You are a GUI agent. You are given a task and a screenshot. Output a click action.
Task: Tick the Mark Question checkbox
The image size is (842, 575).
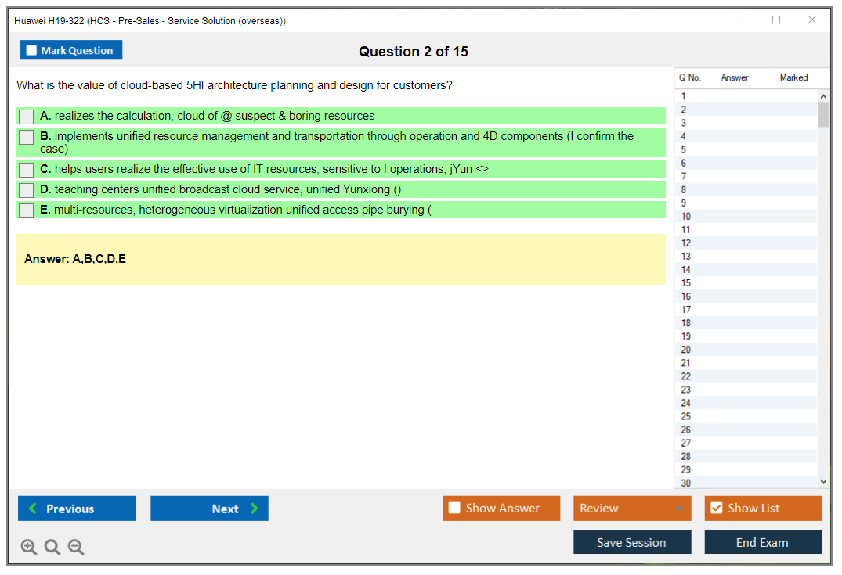[32, 50]
